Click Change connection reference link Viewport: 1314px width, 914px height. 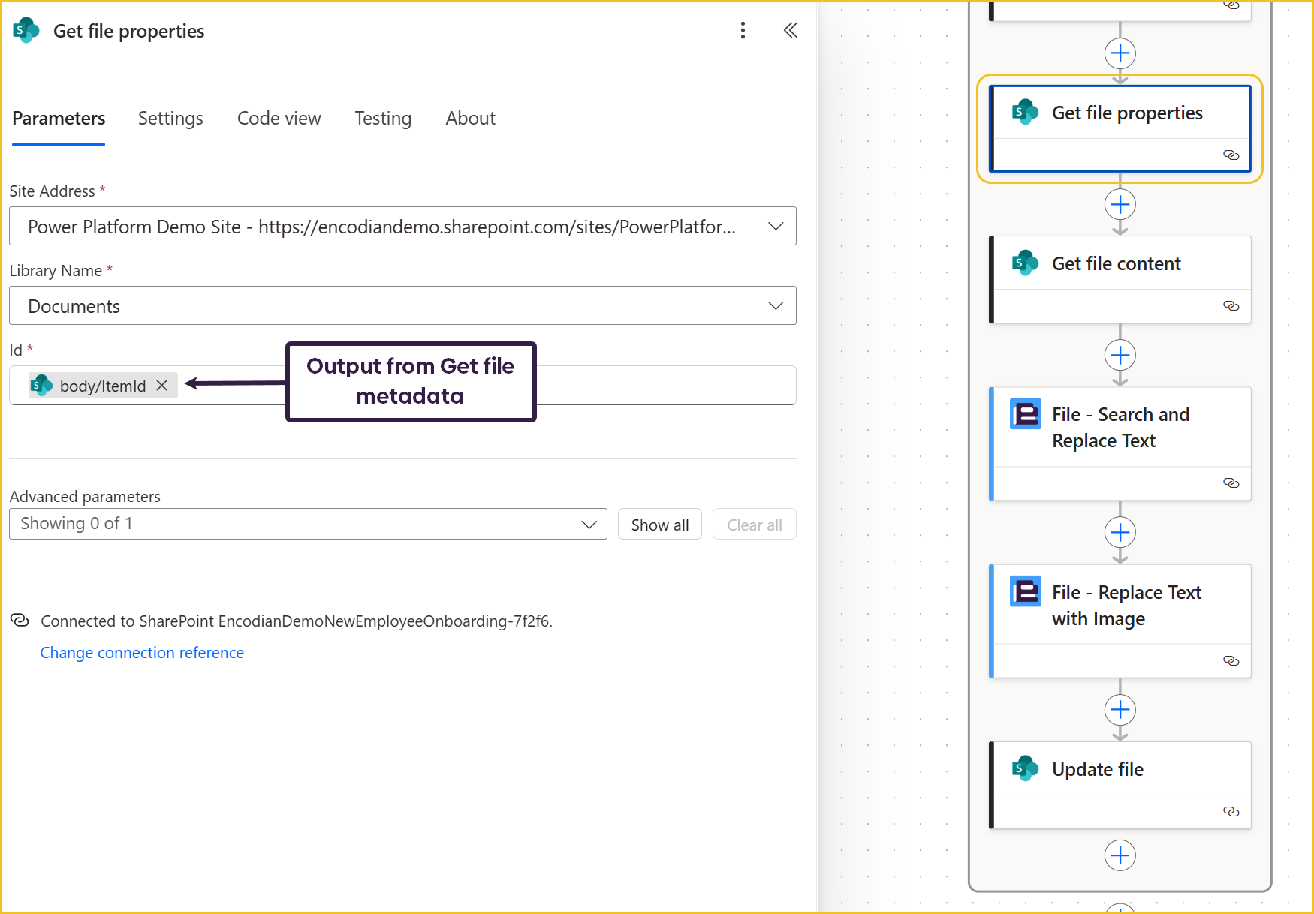click(x=142, y=653)
